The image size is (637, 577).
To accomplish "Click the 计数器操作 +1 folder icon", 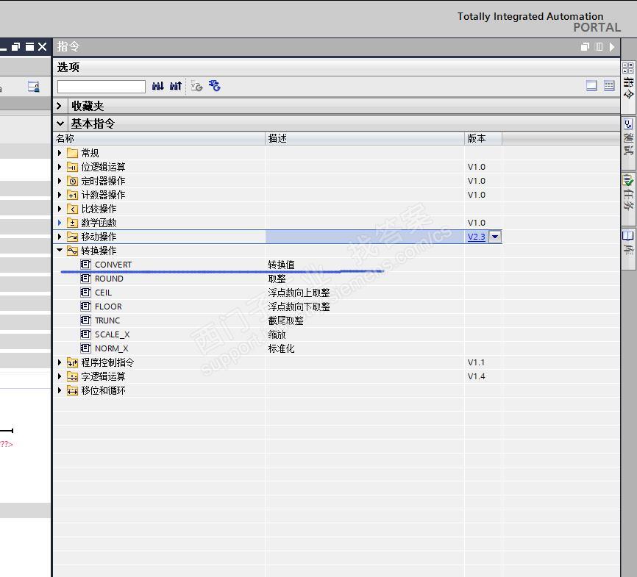I will click(x=72, y=195).
